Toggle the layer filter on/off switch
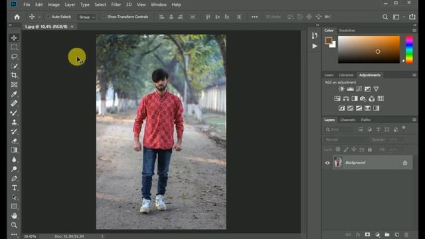Image resolution: width=425 pixels, height=239 pixels. pos(404,127)
